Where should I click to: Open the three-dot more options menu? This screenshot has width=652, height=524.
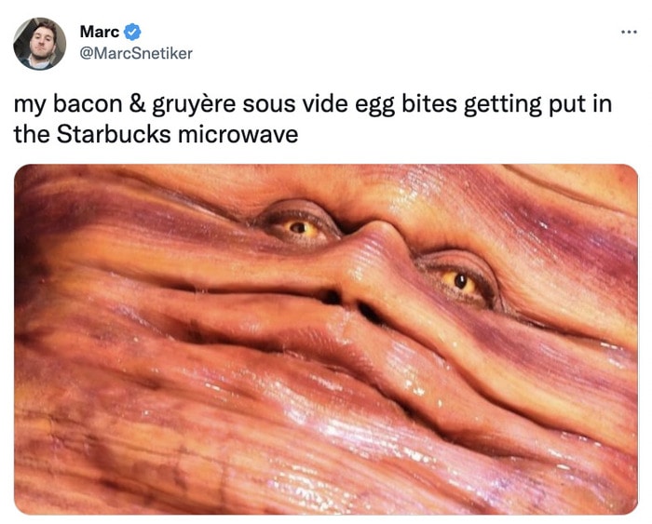click(629, 32)
